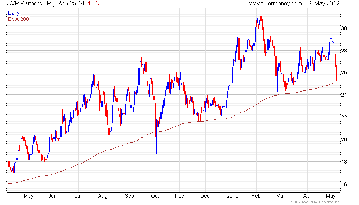Screen dimensions: 359x205
Task: Click the 16 price axis label
Action: 344,184
